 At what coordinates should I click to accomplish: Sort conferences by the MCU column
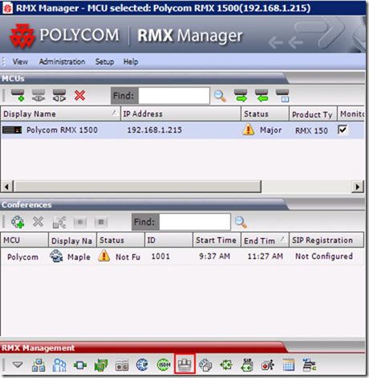point(25,240)
